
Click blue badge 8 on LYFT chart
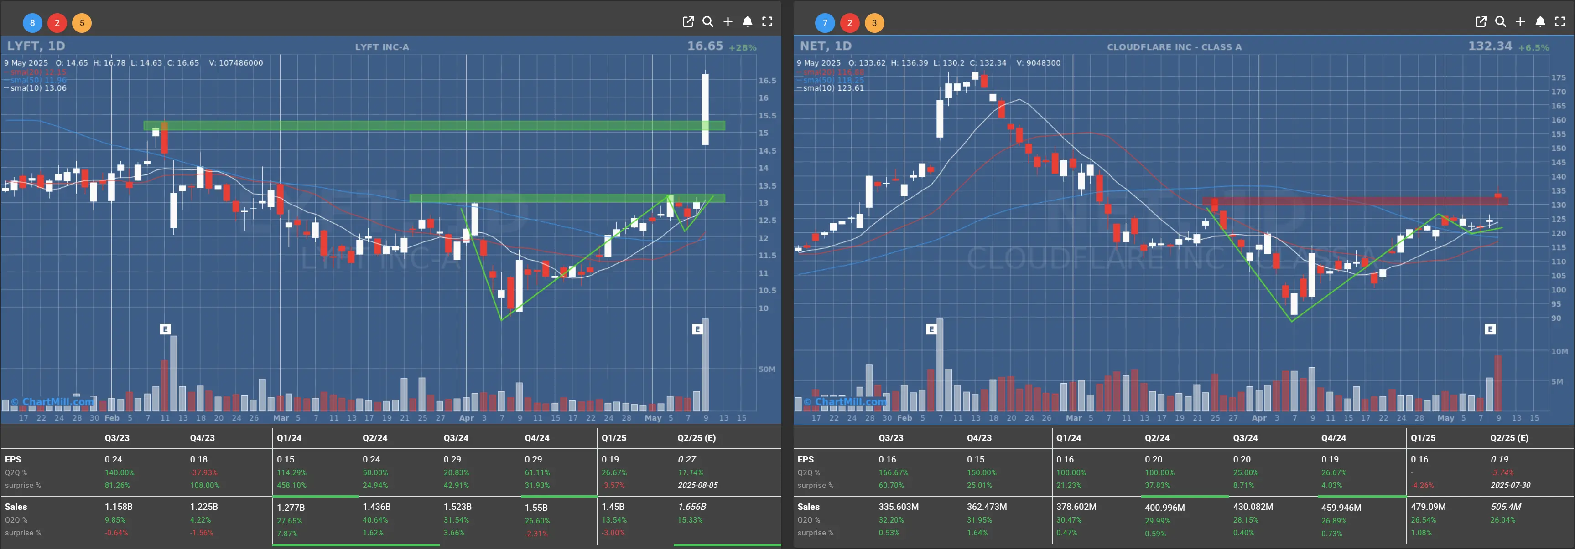32,23
